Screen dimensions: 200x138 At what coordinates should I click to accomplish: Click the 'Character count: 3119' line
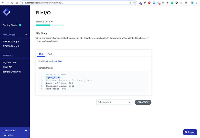pos(60,86)
